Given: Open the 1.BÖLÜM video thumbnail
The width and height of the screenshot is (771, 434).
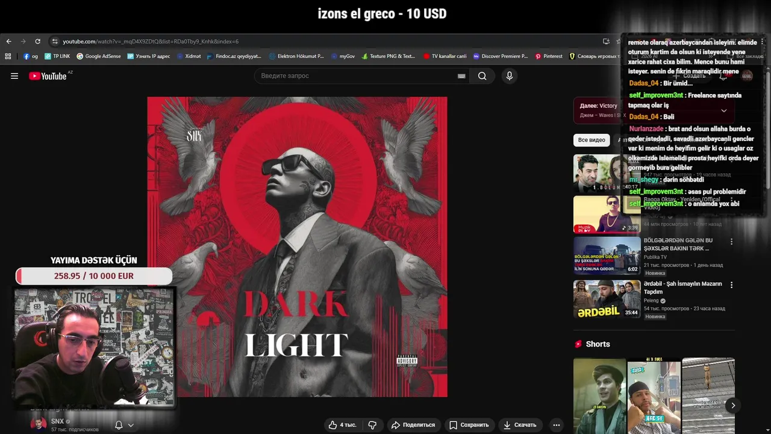Looking at the screenshot, I should [x=607, y=174].
